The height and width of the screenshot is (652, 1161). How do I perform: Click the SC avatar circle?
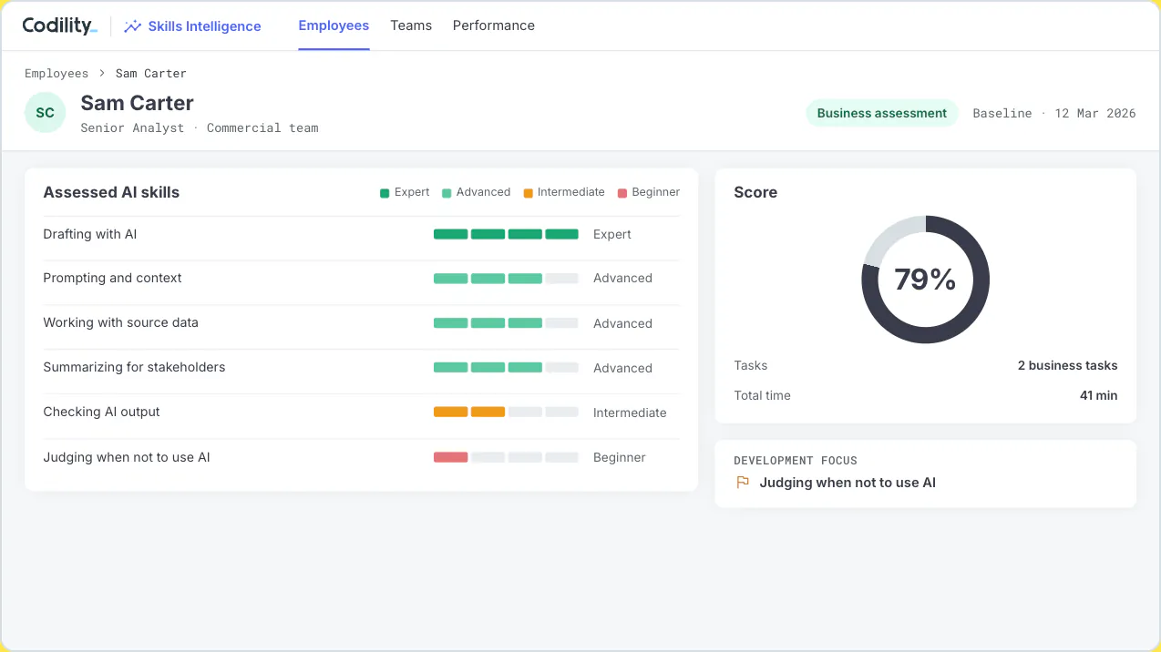tap(45, 113)
